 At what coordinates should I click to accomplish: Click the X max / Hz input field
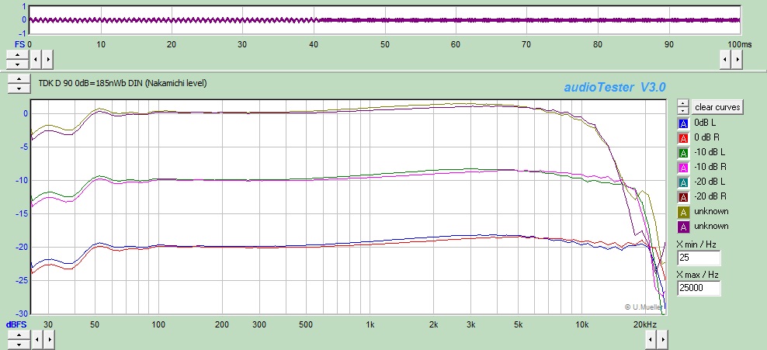(x=699, y=289)
